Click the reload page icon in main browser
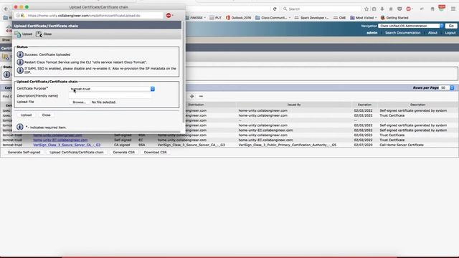Viewport: 459px width, 258px height. point(275,9)
